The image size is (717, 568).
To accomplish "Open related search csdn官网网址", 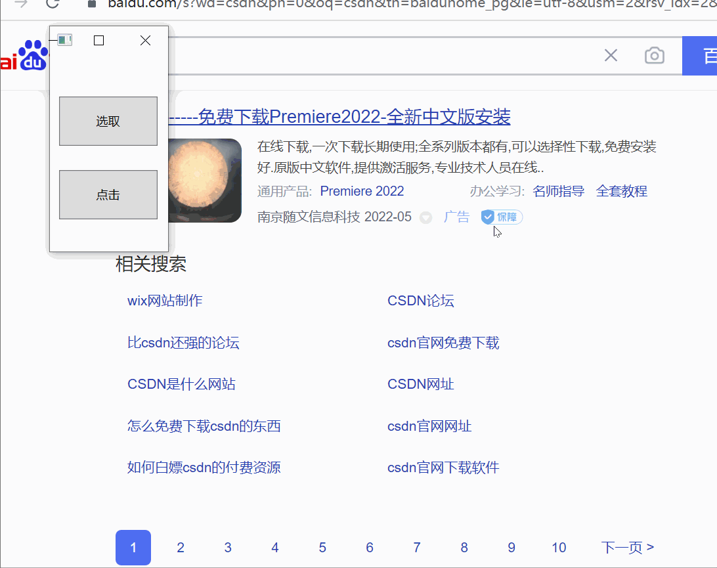I will 429,426.
